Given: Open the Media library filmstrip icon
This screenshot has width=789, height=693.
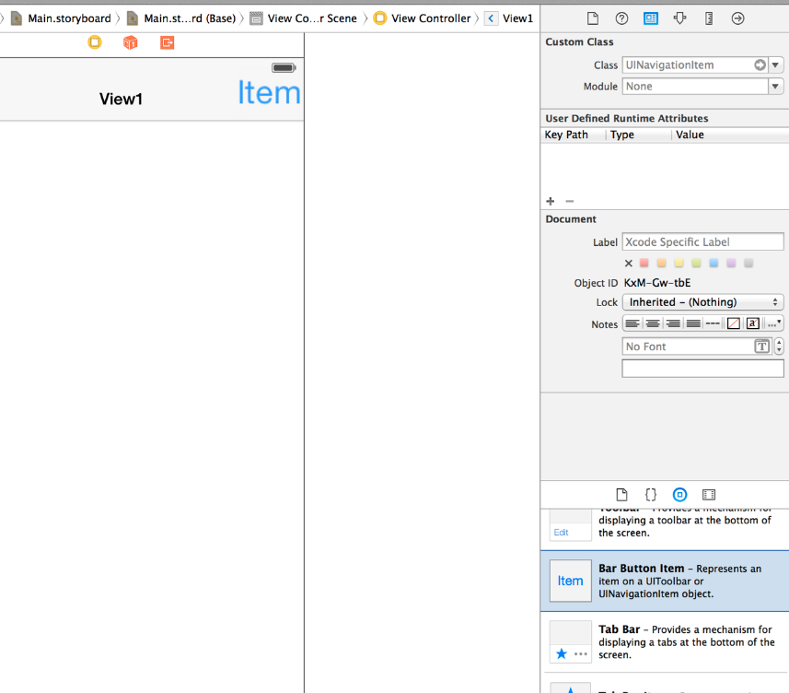Looking at the screenshot, I should coord(708,495).
